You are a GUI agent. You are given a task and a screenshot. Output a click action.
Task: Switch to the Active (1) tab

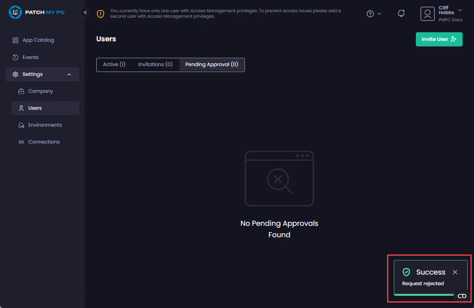pos(114,65)
